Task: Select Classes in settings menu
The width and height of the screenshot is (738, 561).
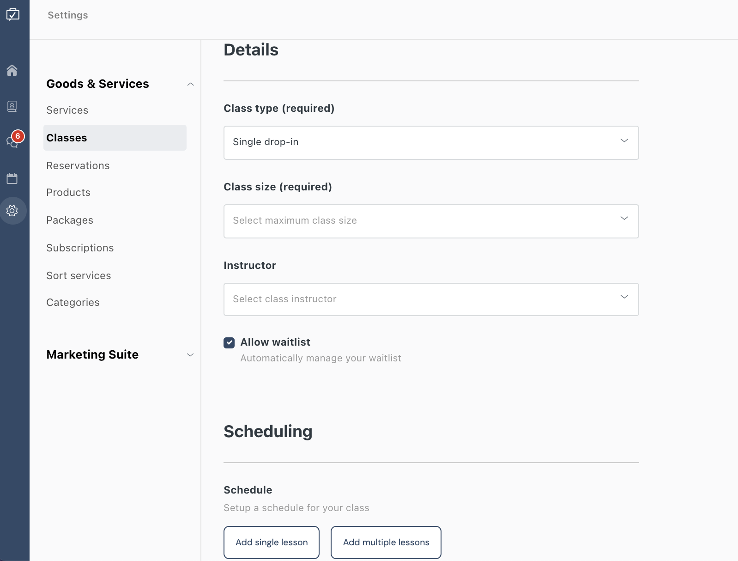Action: pos(115,138)
